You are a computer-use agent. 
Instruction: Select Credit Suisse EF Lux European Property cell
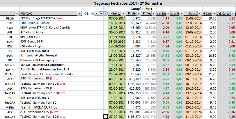[51, 74]
